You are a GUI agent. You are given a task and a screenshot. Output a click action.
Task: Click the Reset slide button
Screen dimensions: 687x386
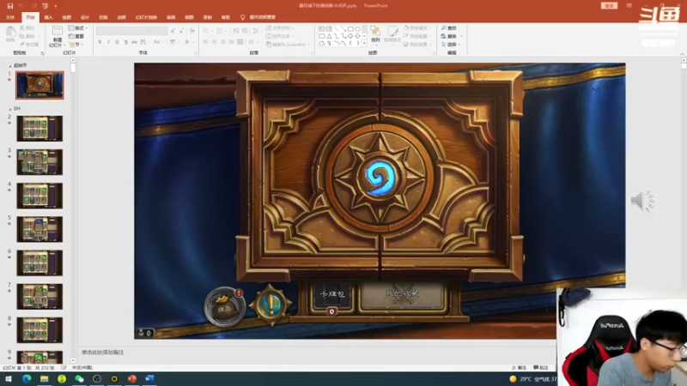point(76,36)
